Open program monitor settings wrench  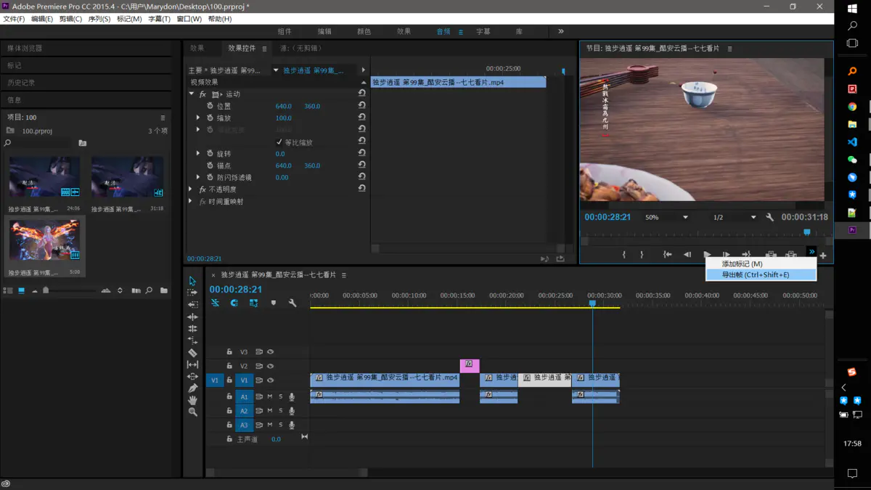tap(770, 217)
